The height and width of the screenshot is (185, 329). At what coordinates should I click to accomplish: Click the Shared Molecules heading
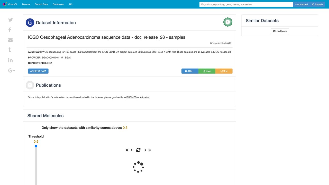[45, 116]
